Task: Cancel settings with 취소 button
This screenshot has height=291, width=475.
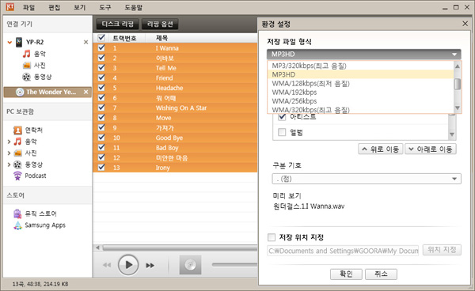Action: (x=381, y=274)
